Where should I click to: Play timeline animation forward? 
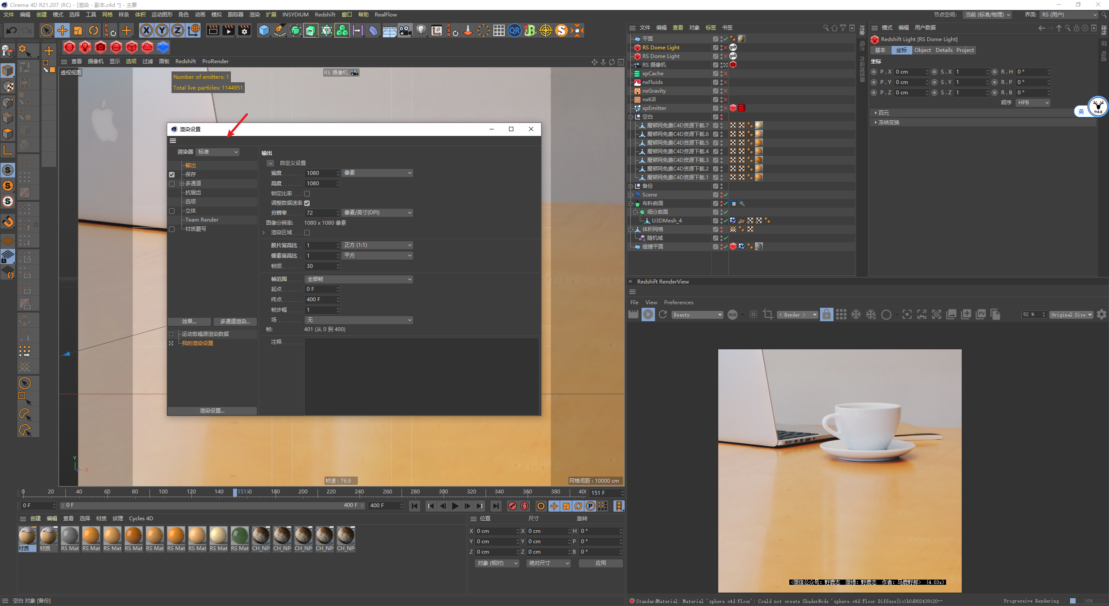tap(455, 506)
